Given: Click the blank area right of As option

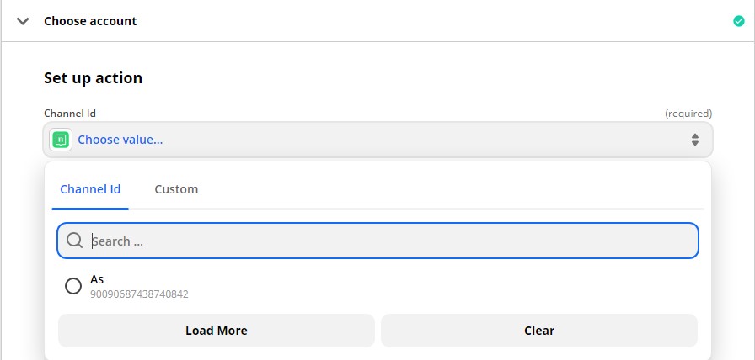Looking at the screenshot, I should (x=433, y=286).
